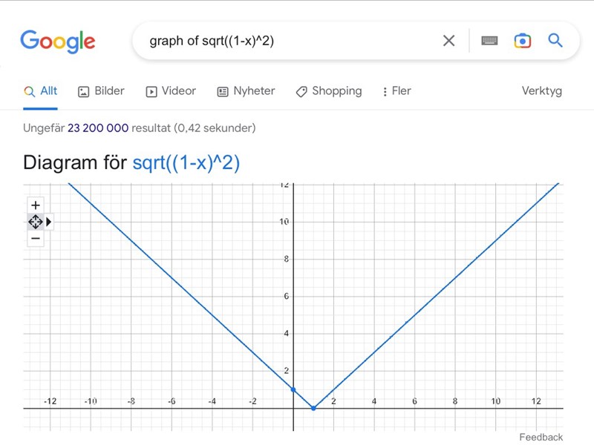
Task: Expand the arrow beside the pan control
Action: tap(49, 221)
